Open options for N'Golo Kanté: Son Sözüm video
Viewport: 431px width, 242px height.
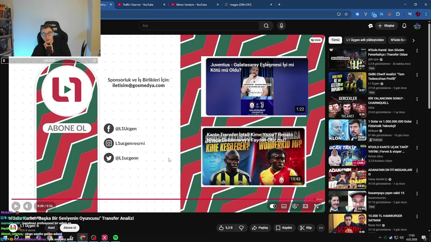[x=417, y=51]
